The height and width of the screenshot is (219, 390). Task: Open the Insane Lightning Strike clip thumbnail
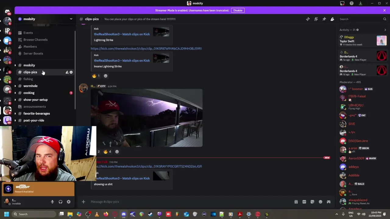(x=161, y=58)
